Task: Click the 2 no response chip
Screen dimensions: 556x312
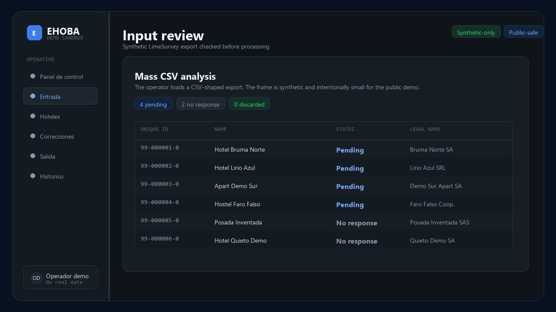Action: click(x=201, y=104)
